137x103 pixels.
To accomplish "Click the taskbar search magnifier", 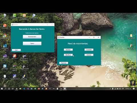I will 5,89.
